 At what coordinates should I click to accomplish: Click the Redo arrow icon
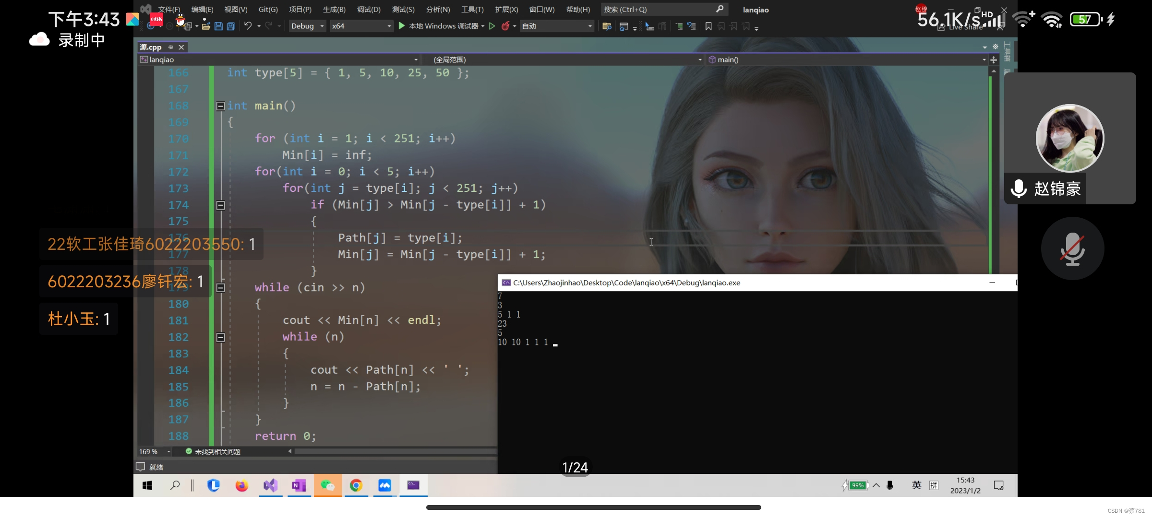coord(268,26)
